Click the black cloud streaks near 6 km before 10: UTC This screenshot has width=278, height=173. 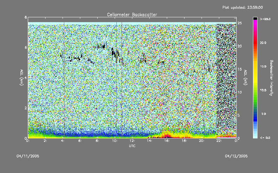pos(101,46)
